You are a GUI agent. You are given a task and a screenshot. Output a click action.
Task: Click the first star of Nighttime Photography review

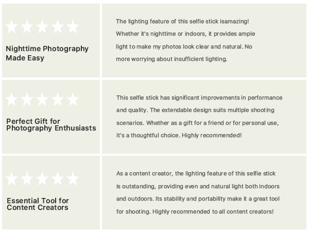[12, 27]
